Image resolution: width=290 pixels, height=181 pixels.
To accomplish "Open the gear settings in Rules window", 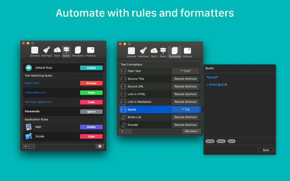I will point(100,146).
